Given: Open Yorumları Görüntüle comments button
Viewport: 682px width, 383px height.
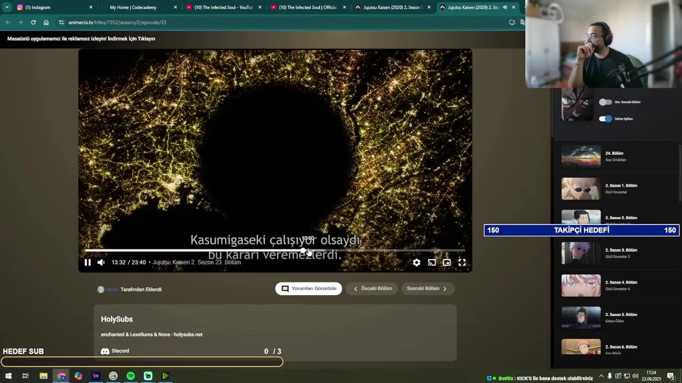Looking at the screenshot, I should [x=308, y=288].
